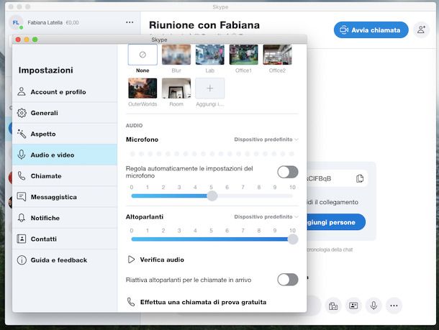This screenshot has width=439, height=330.
Task: Choose the Office2 background image
Action: (277, 55)
